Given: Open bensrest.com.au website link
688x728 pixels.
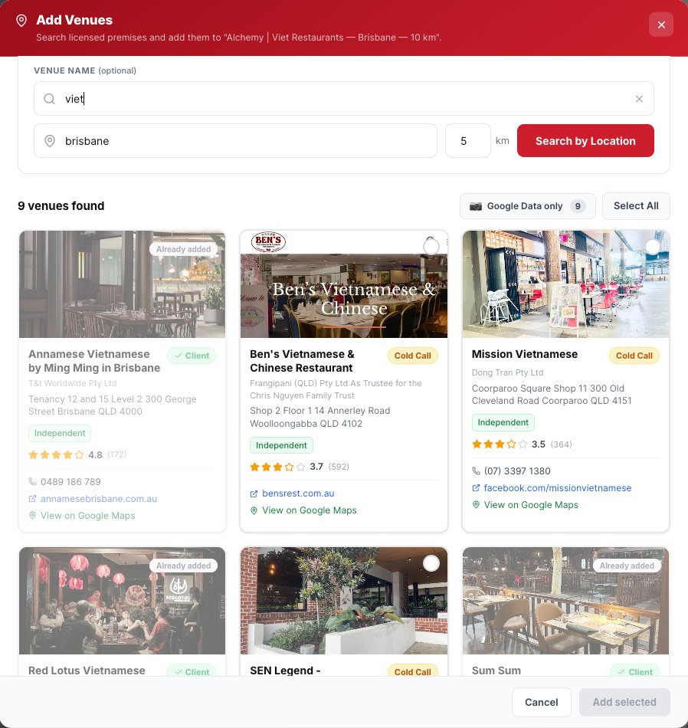Looking at the screenshot, I should (298, 494).
